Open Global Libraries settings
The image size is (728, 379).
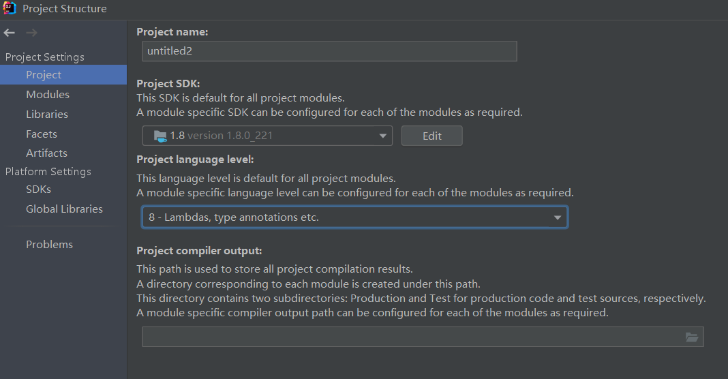pyautogui.click(x=64, y=209)
